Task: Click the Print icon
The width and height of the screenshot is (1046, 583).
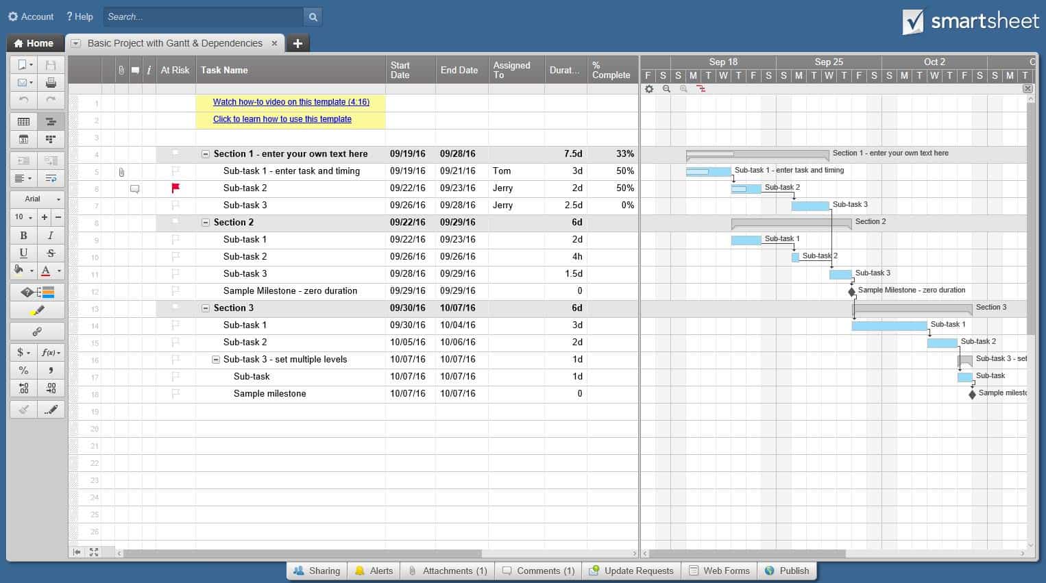Action: [51, 83]
